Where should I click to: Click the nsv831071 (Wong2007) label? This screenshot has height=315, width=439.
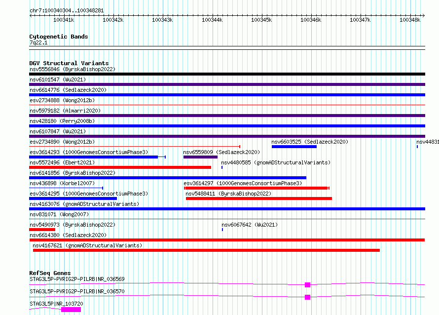tap(59, 214)
